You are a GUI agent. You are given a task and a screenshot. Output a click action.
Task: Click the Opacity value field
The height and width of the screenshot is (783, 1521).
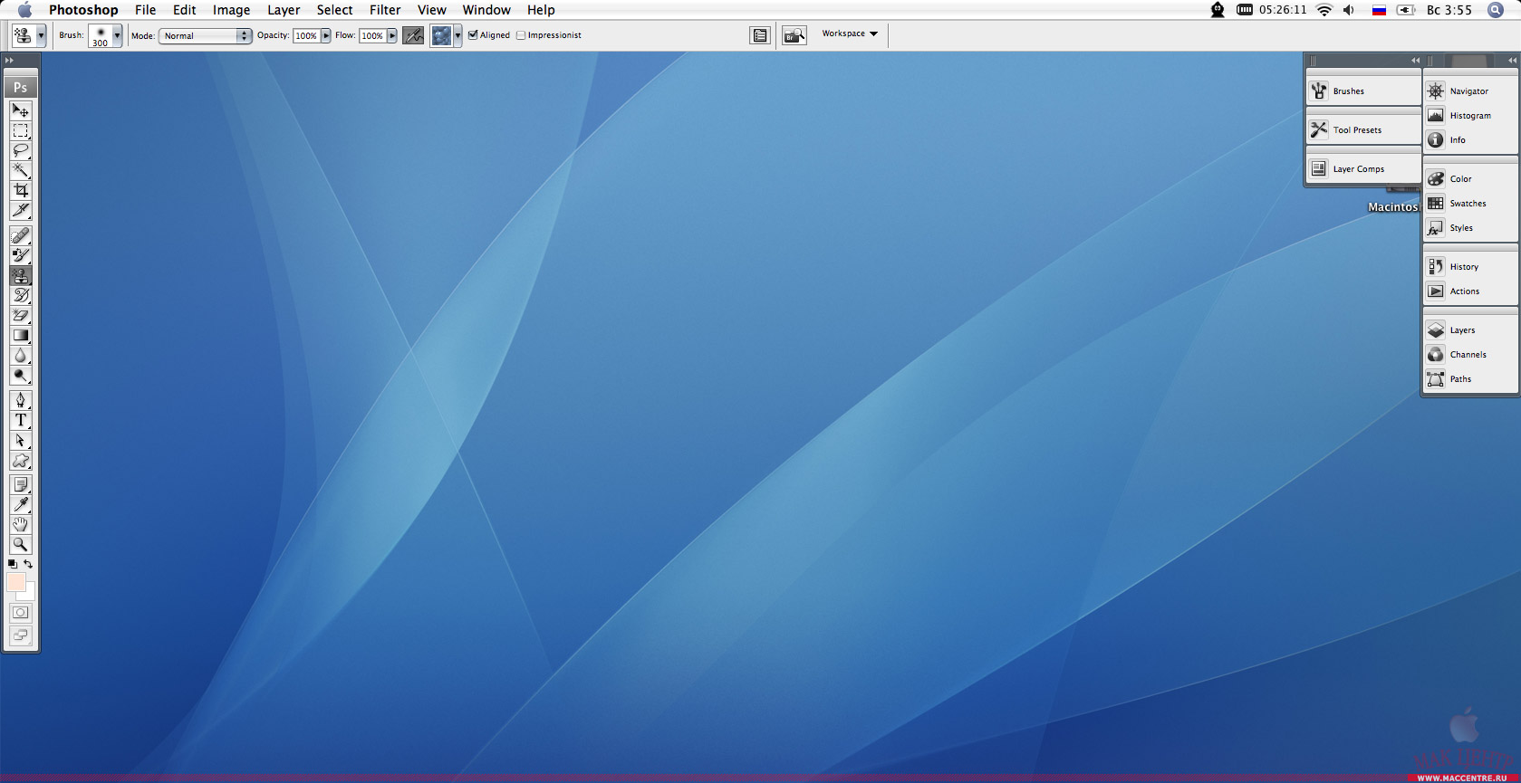[306, 35]
